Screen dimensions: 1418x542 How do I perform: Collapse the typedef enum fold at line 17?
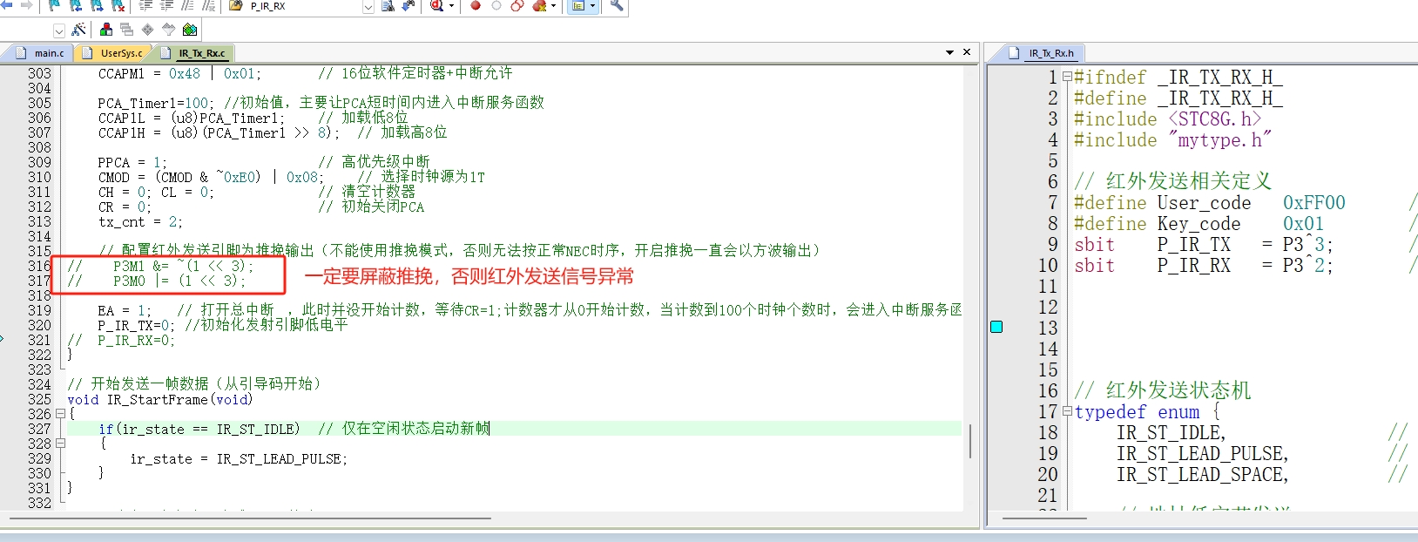click(x=1067, y=411)
